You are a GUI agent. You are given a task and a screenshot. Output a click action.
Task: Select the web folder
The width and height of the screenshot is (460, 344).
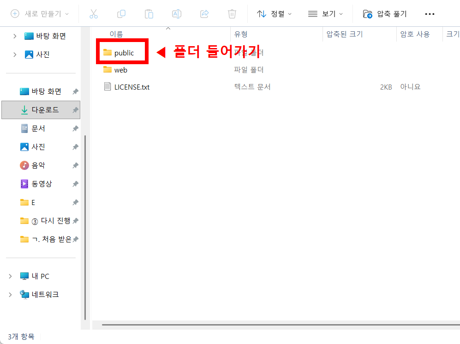click(120, 70)
